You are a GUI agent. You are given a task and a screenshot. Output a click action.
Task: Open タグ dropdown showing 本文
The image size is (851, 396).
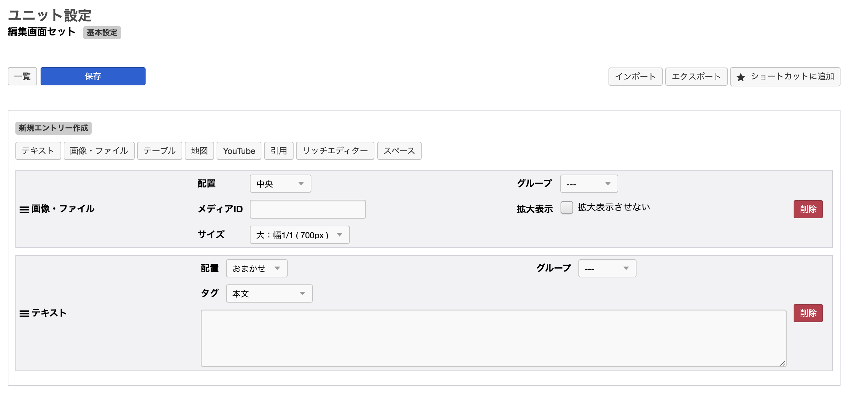[x=269, y=294]
